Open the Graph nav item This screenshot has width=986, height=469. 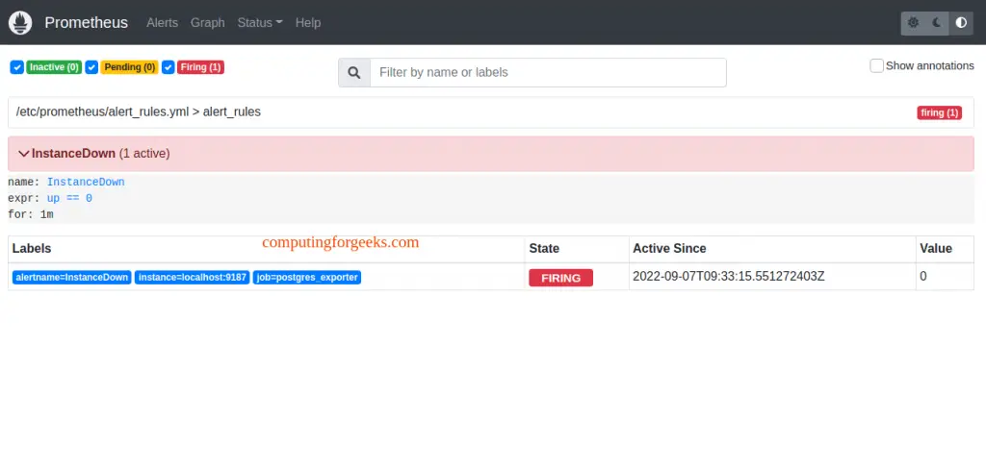point(208,23)
